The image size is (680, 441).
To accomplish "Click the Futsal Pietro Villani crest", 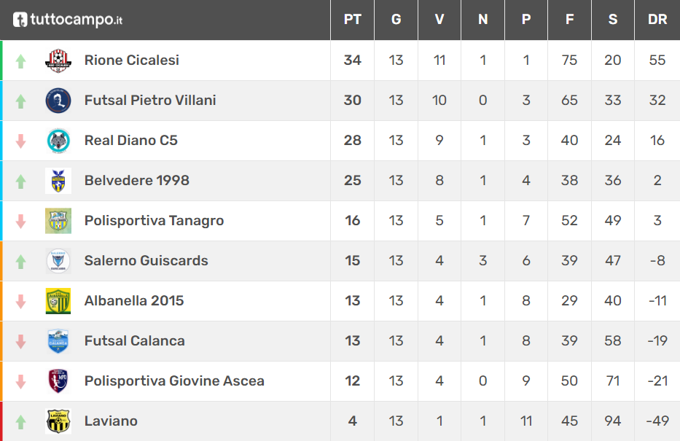I will click(58, 101).
